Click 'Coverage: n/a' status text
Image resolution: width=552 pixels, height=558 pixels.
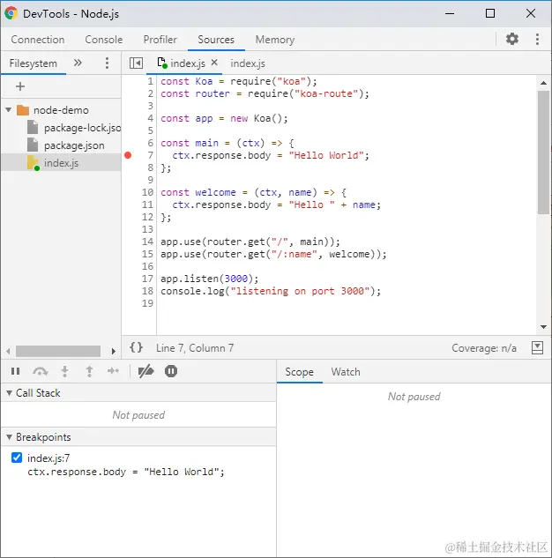[484, 348]
